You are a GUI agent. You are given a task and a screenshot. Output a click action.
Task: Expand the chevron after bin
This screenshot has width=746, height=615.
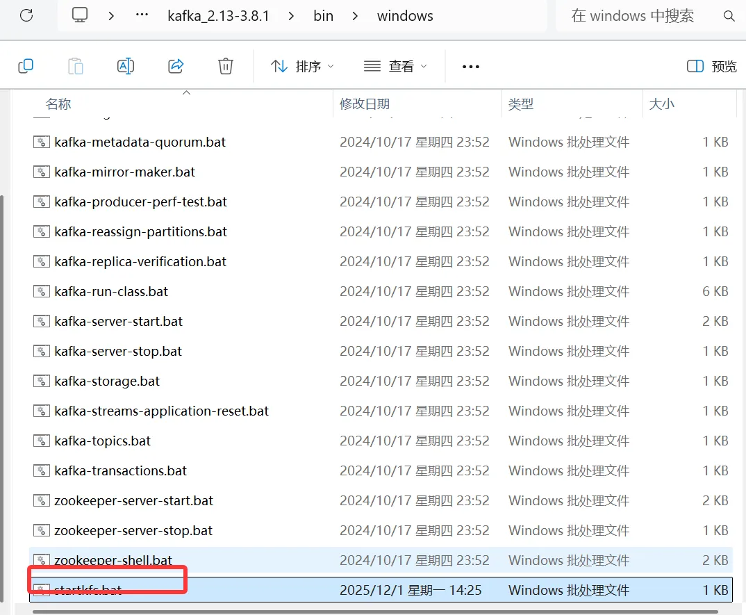click(x=355, y=16)
